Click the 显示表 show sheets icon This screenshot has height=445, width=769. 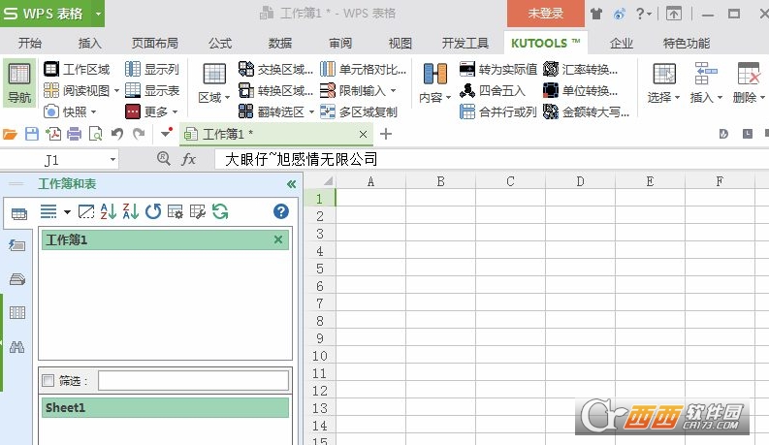[x=132, y=91]
